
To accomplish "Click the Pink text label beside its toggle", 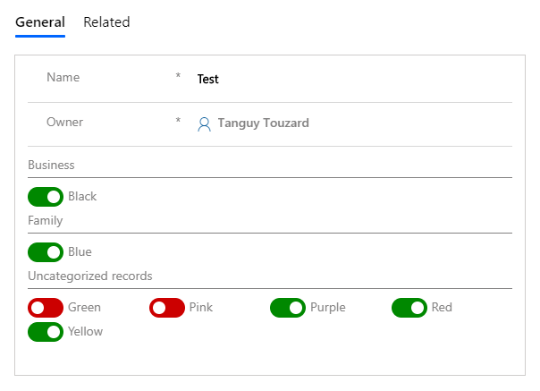I will 201,308.
